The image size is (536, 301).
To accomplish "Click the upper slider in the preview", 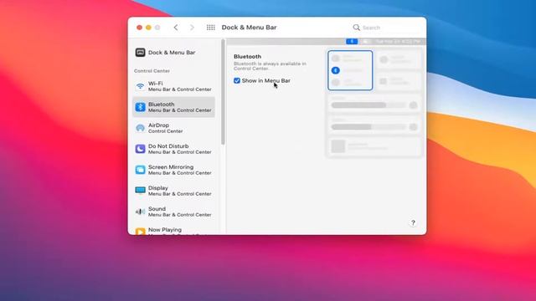I will point(369,105).
